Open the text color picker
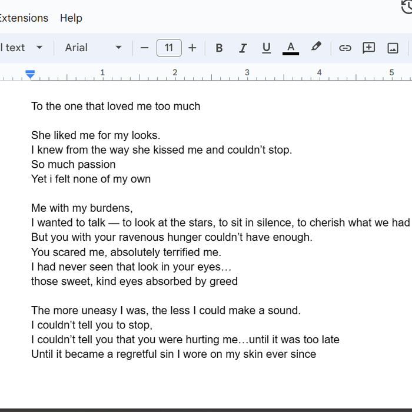412x412 pixels. click(291, 48)
